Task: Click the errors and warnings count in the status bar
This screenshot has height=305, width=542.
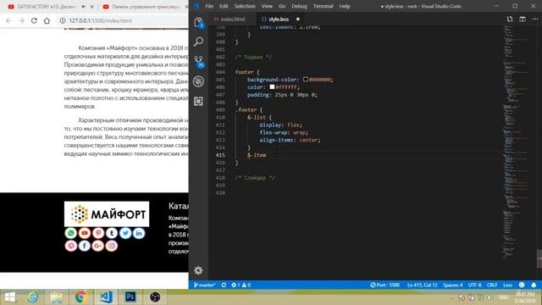Action: tap(241, 285)
